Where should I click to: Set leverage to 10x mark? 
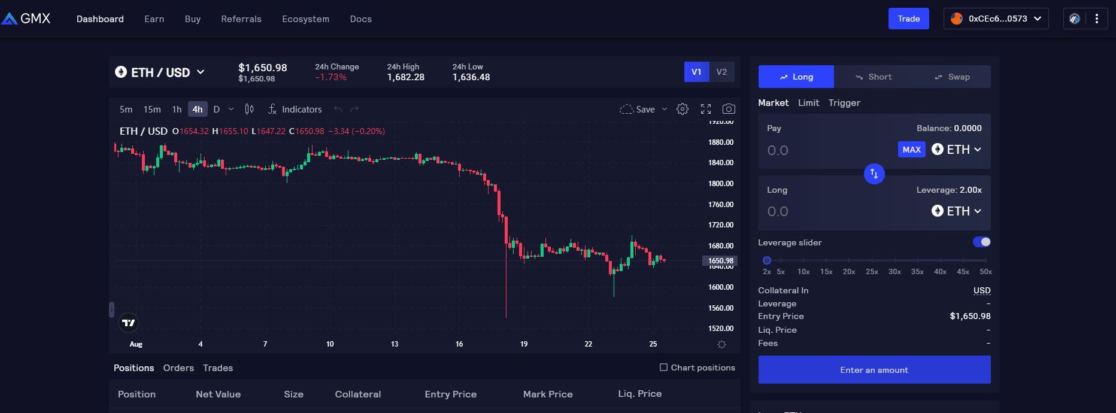803,271
